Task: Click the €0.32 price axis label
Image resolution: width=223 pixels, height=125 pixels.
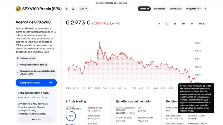Action: pyautogui.click(x=198, y=43)
